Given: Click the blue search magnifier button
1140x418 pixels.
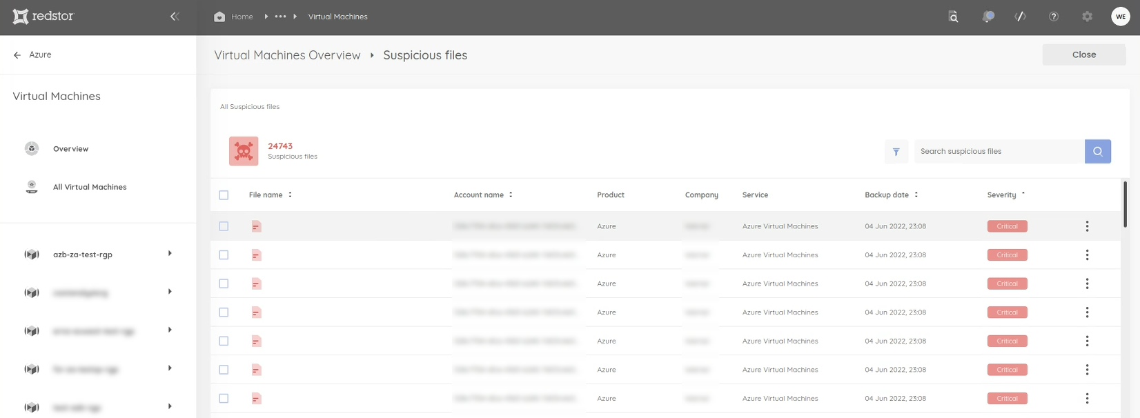Looking at the screenshot, I should [1098, 152].
